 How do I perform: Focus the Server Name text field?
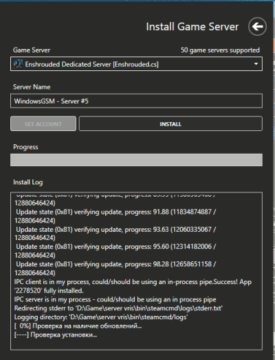(x=136, y=101)
